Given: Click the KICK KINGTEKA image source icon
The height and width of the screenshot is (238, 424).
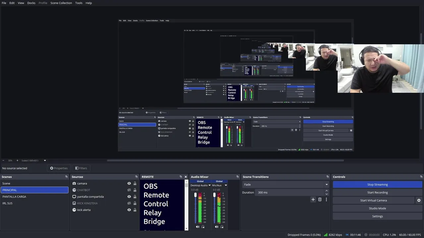Looking at the screenshot, I should pyautogui.click(x=74, y=203).
